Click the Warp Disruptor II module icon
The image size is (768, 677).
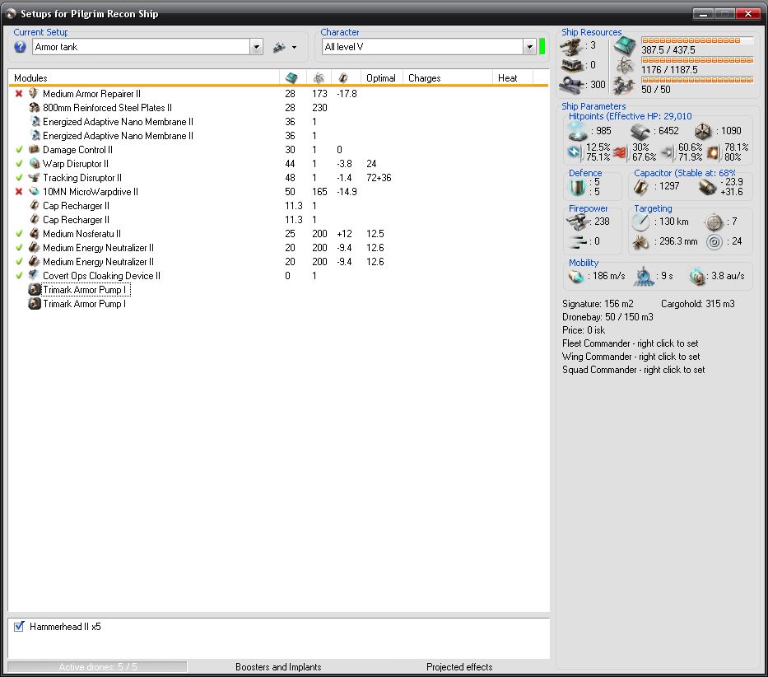pyautogui.click(x=34, y=163)
